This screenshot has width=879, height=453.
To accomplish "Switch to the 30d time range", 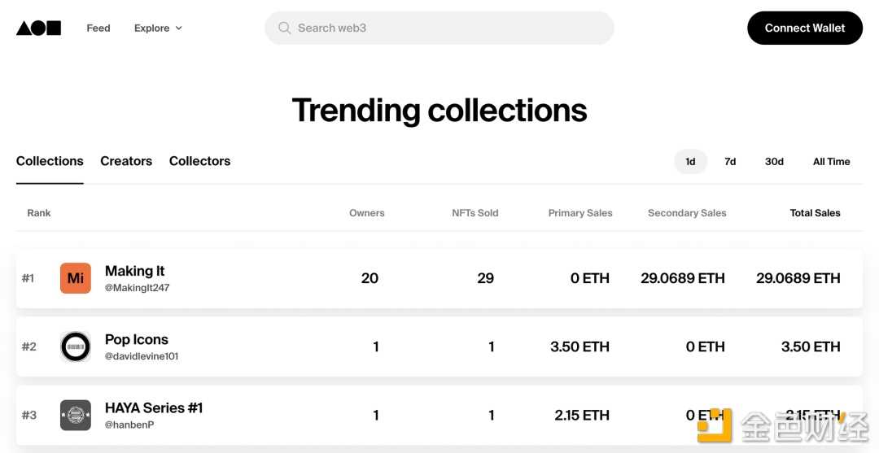I will pos(774,161).
